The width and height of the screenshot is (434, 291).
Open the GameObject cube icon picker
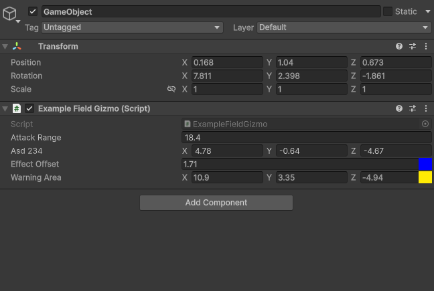click(10, 14)
